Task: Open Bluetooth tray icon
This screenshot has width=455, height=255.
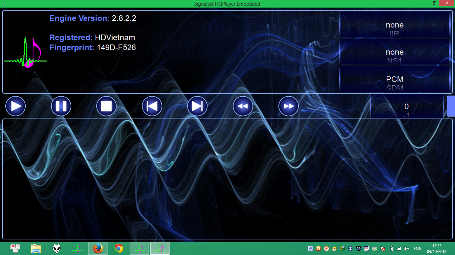Action: coord(350,249)
